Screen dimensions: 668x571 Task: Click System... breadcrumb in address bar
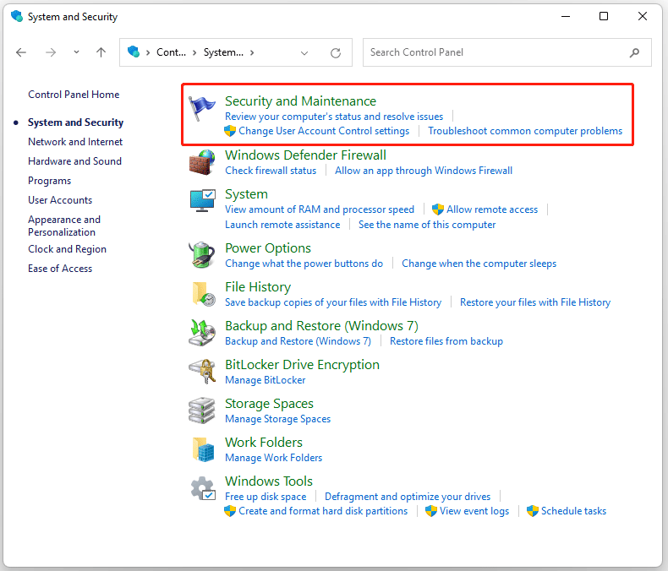(x=224, y=52)
